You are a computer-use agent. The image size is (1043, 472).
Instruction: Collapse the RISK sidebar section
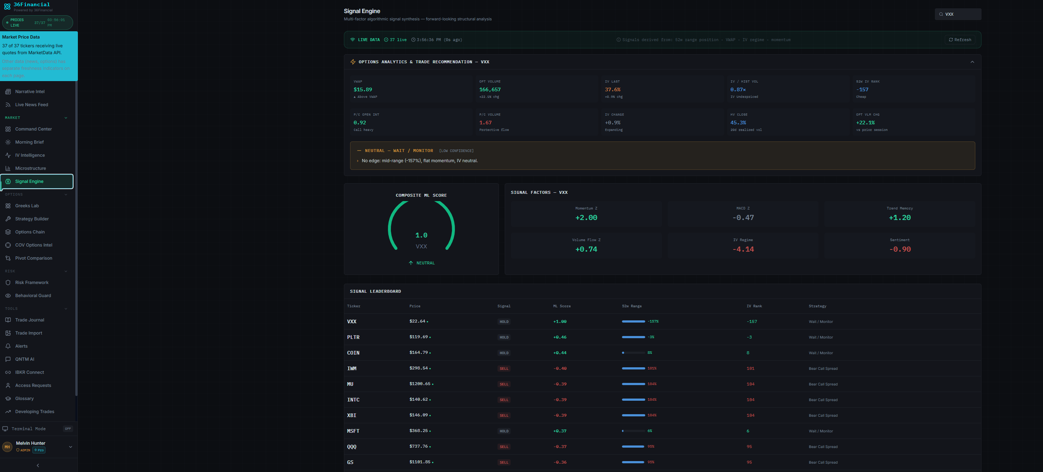pos(66,271)
